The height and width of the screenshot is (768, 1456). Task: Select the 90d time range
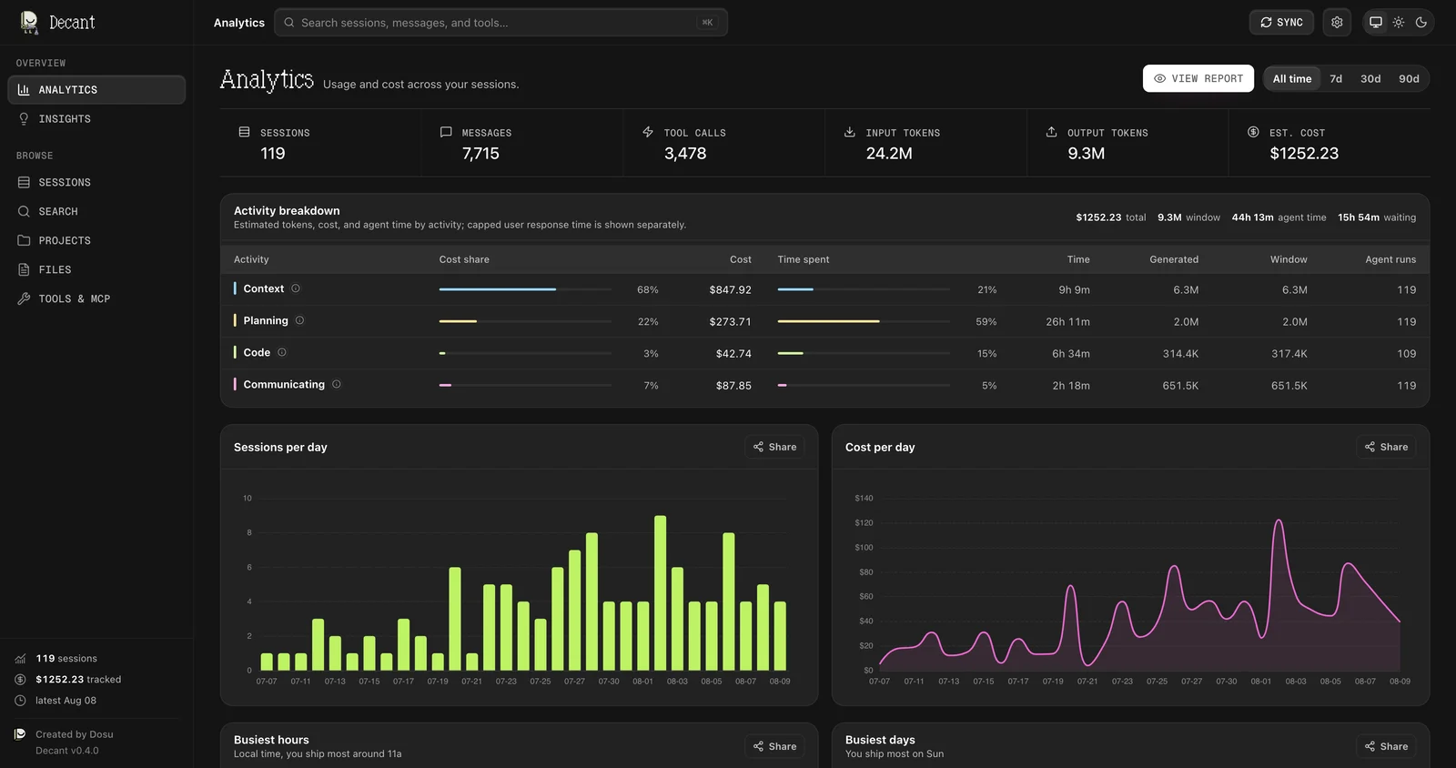click(1409, 79)
